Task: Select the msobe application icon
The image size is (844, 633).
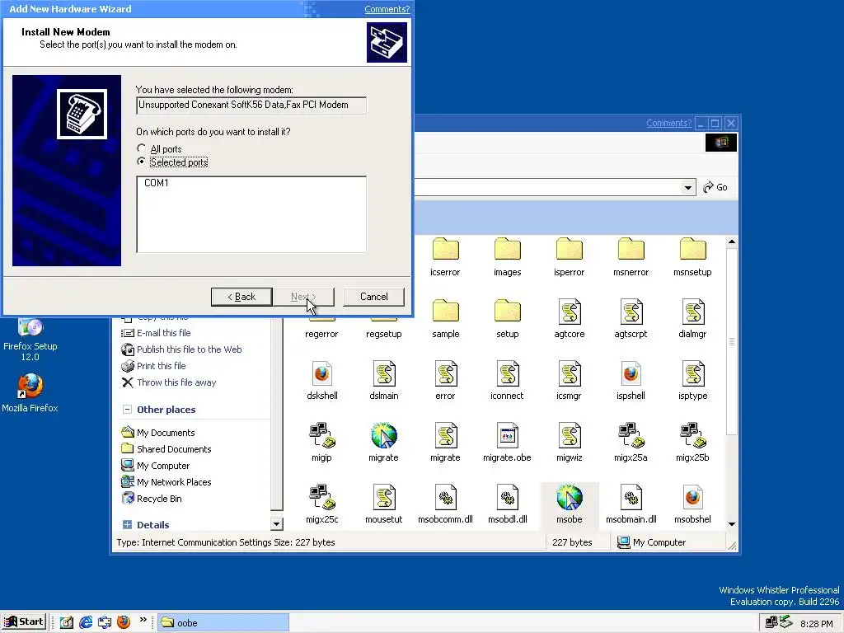Action: coord(569,505)
